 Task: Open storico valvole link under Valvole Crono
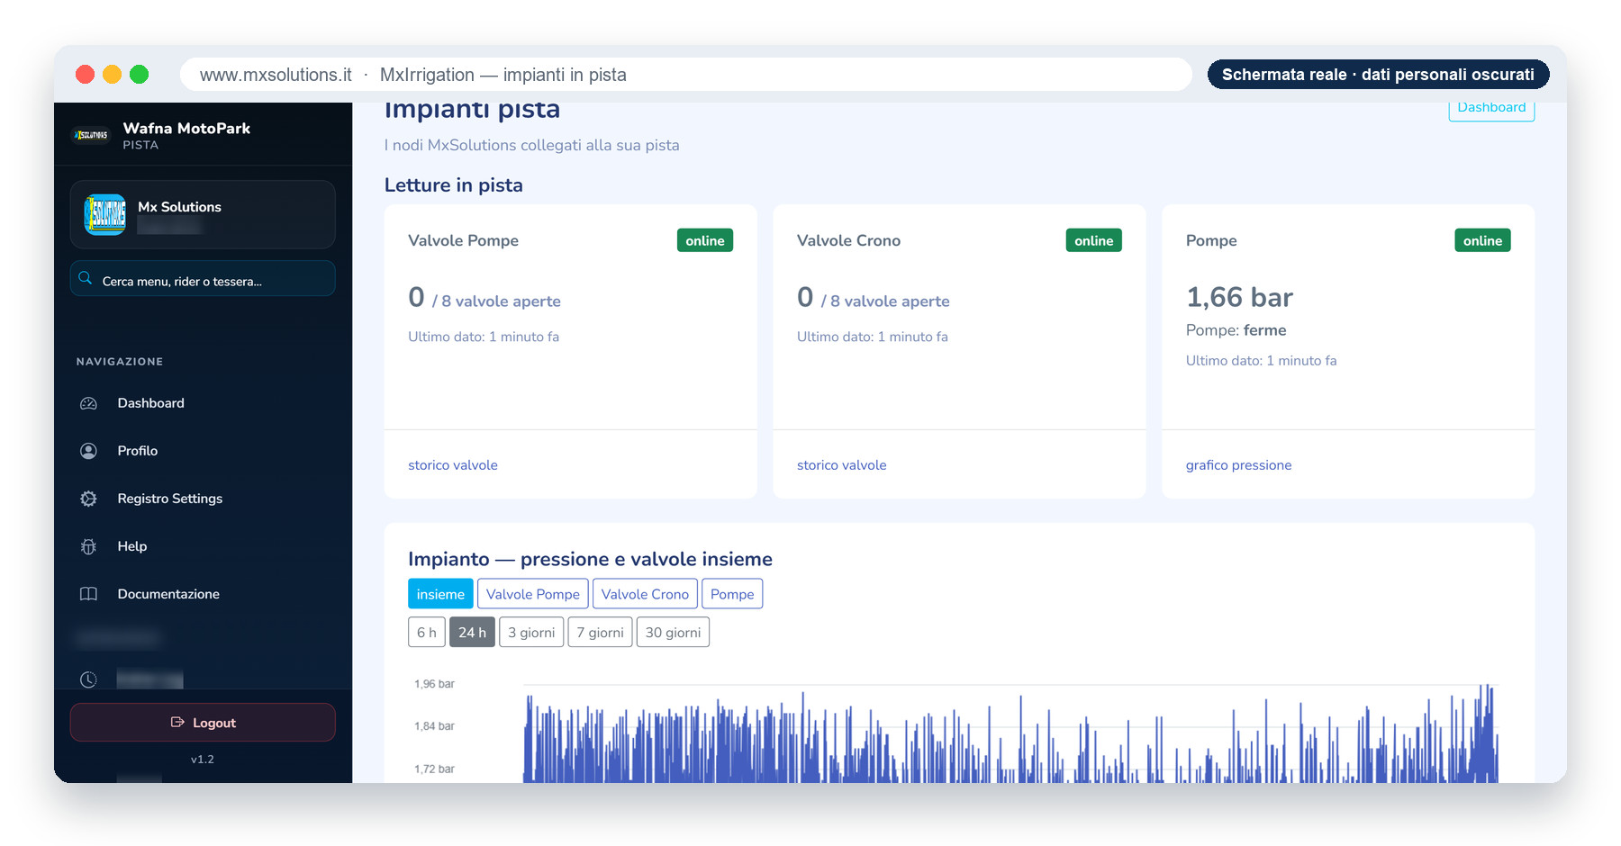tap(842, 465)
